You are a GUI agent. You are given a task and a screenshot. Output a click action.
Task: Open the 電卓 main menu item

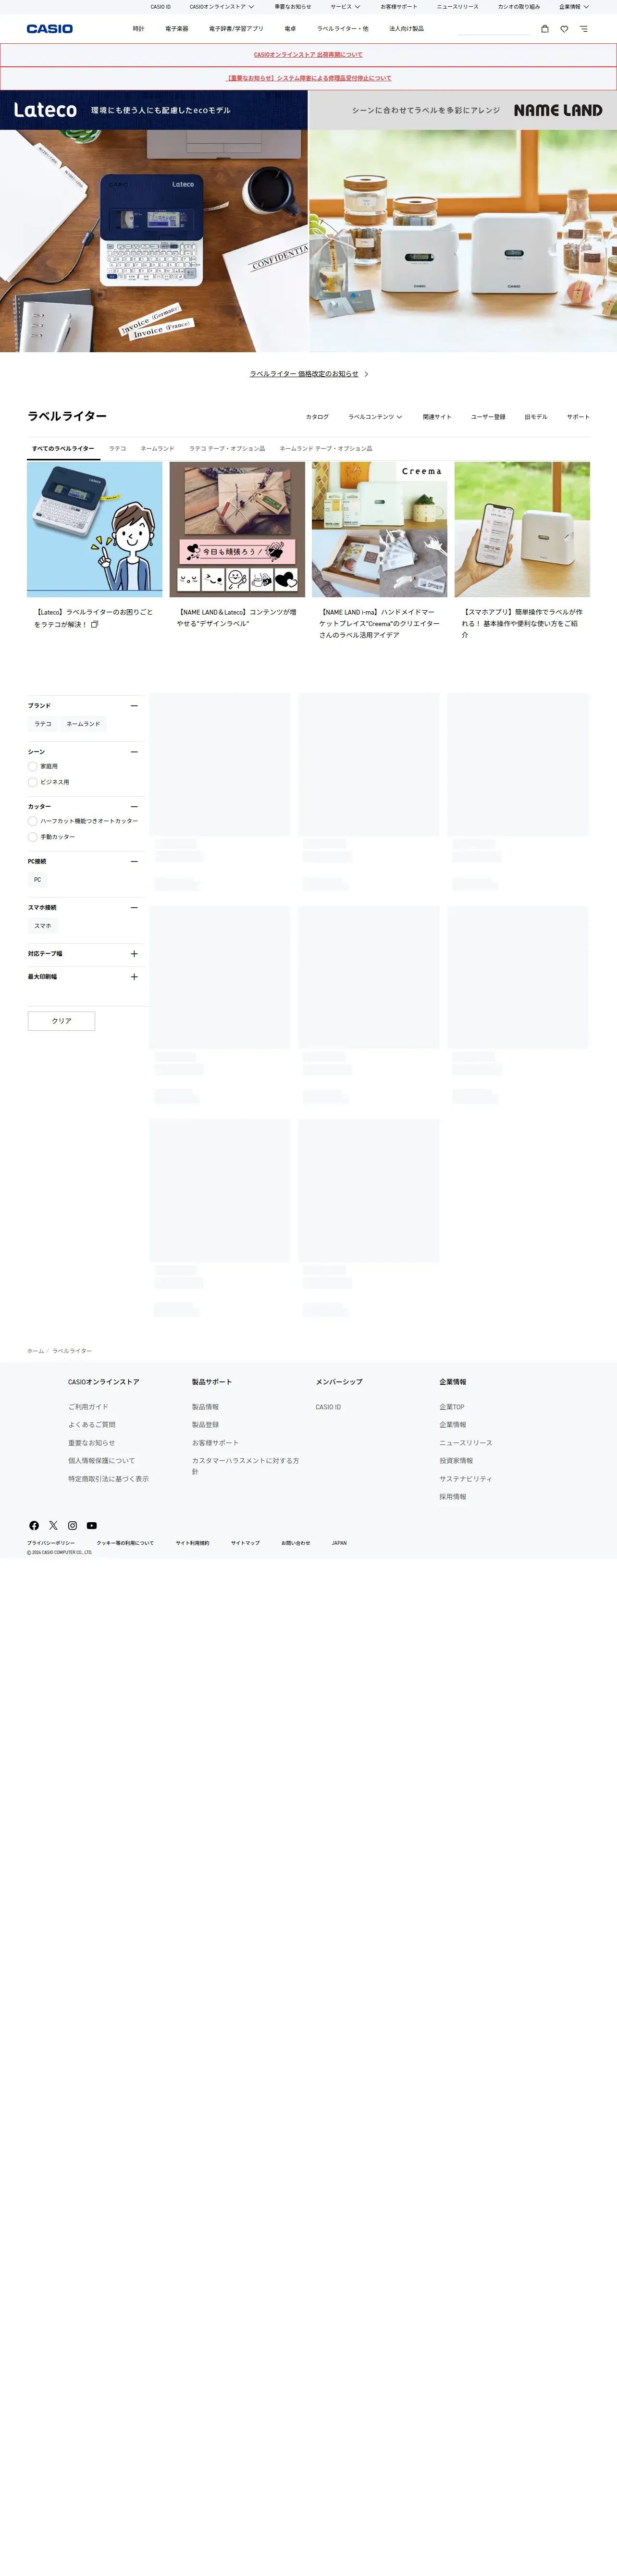coord(290,29)
